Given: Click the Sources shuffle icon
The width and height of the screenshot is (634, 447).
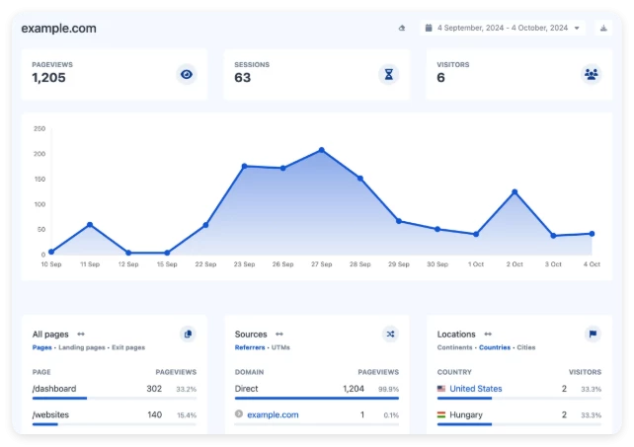Looking at the screenshot, I should click(x=390, y=335).
